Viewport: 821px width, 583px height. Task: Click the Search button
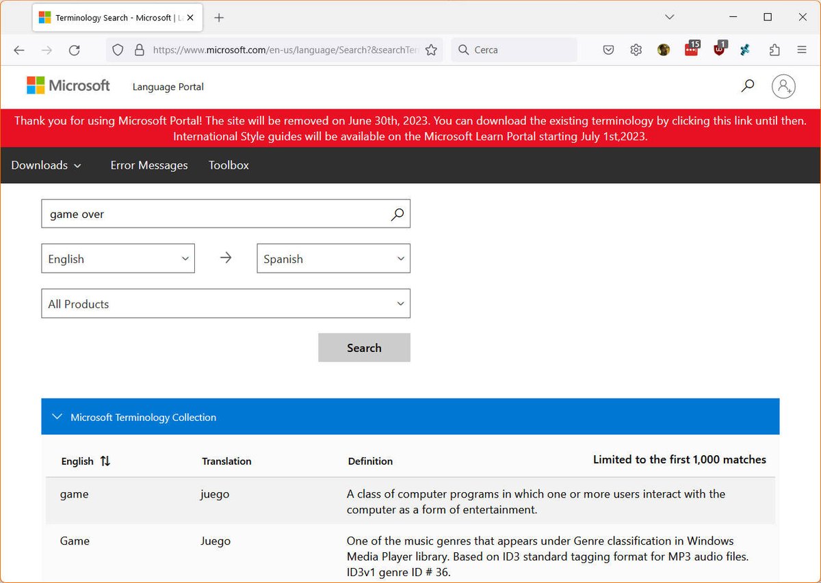pos(364,348)
